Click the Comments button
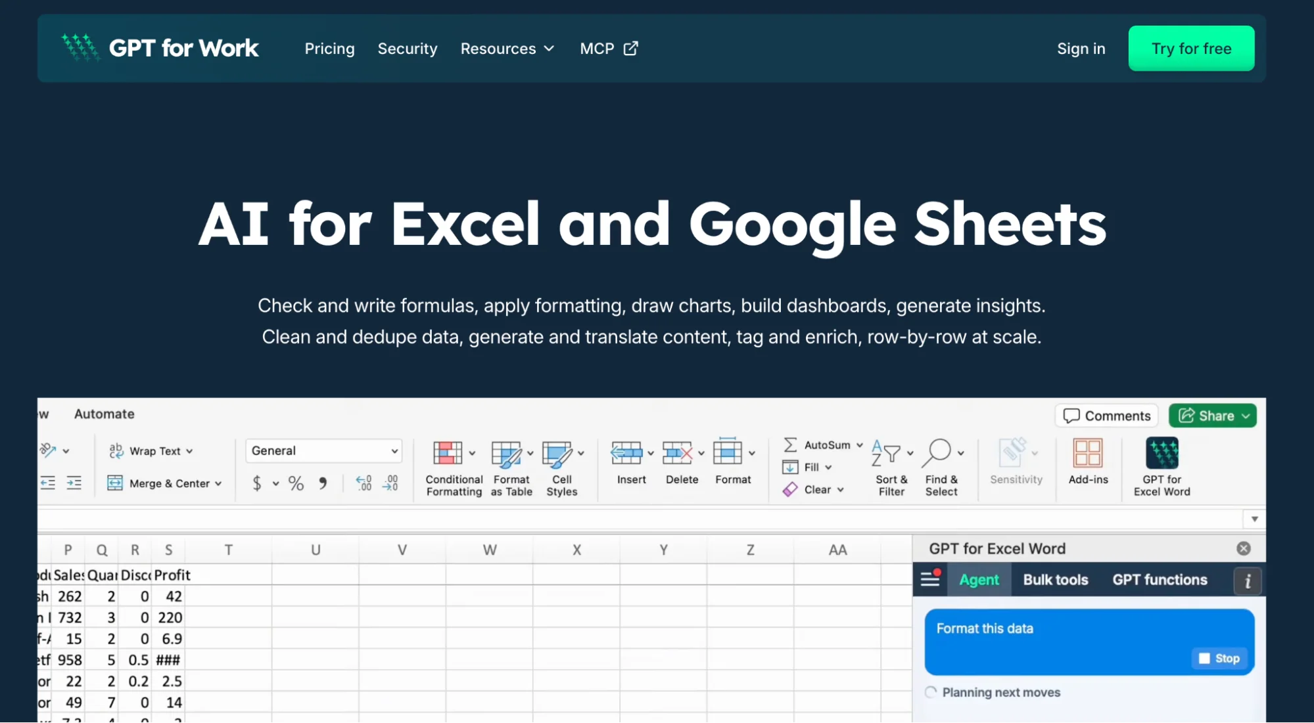The height and width of the screenshot is (723, 1314). [1107, 416]
